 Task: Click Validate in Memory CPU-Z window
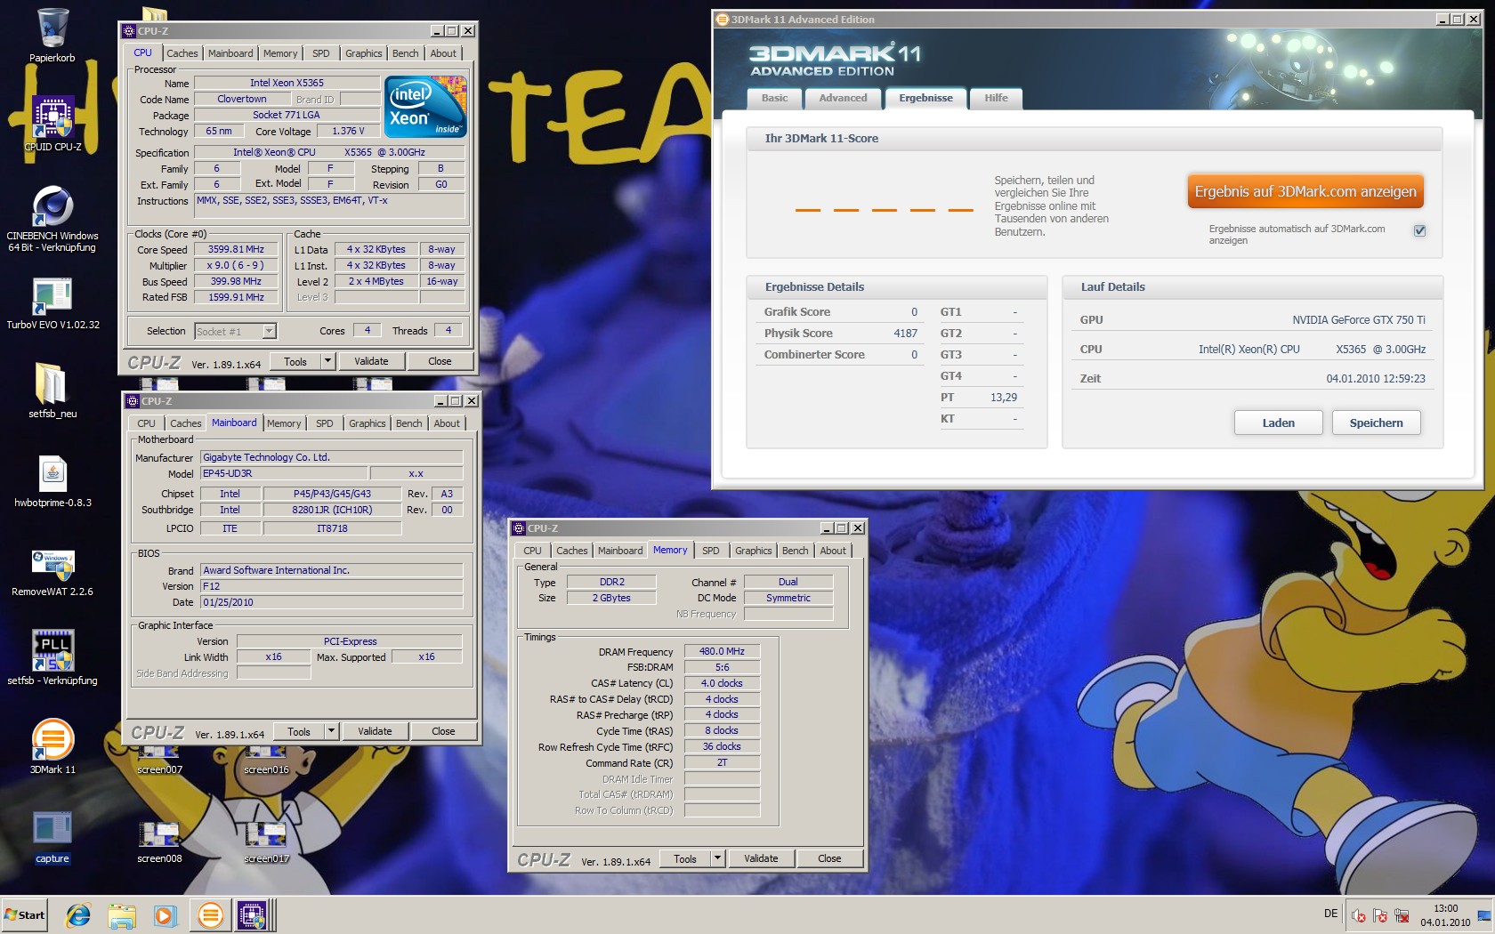[x=761, y=858]
